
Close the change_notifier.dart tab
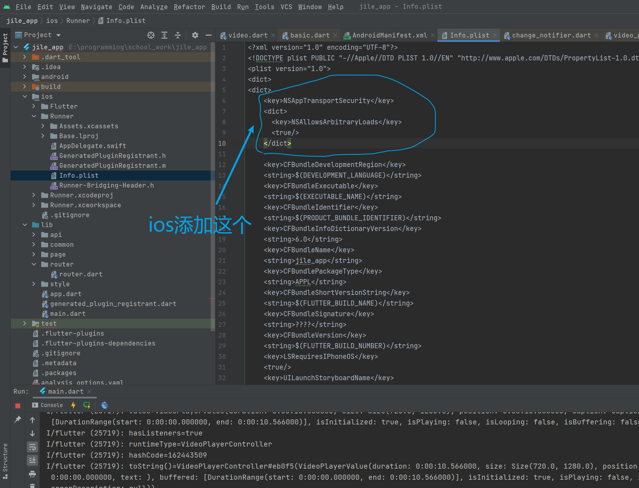[x=596, y=35]
